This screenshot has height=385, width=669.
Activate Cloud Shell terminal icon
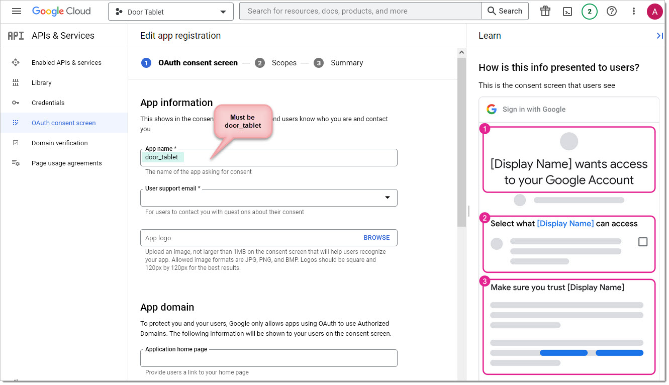567,11
